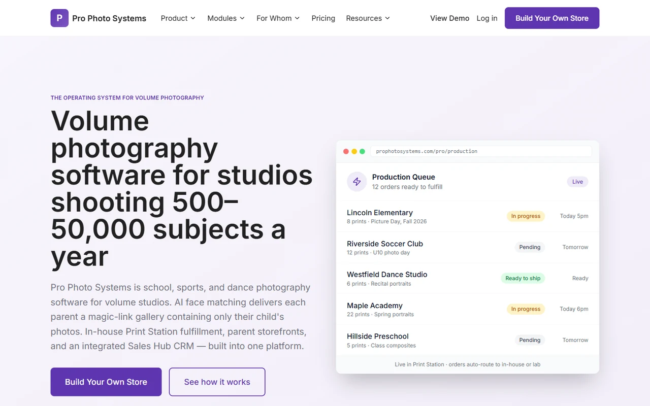The height and width of the screenshot is (406, 650).
Task: Click the Pending badge for Riverside Soccer Club
Action: point(530,247)
